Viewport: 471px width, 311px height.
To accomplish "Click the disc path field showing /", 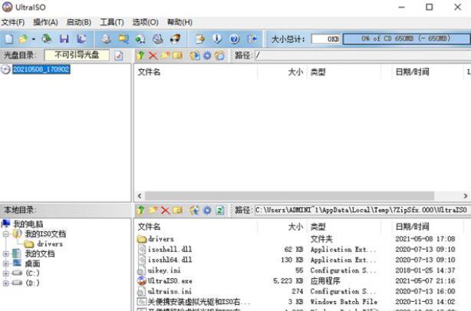I will (x=363, y=55).
